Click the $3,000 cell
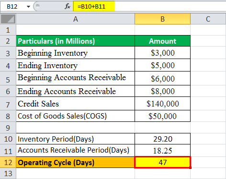 pos(162,53)
